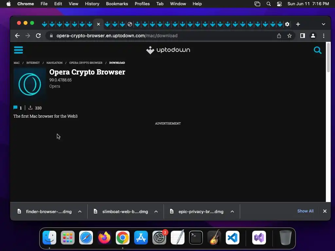Click the page vertical scrollbar

click(328, 58)
